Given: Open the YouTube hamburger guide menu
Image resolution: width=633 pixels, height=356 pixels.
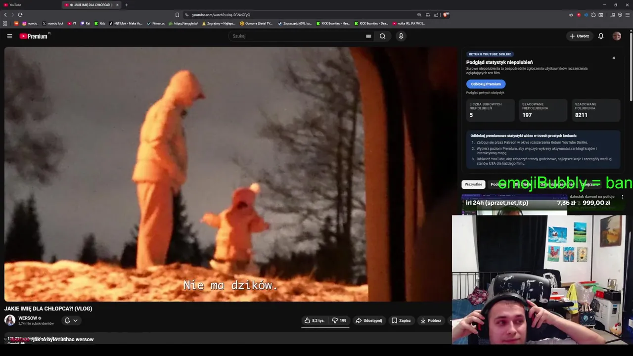Looking at the screenshot, I should [9, 36].
